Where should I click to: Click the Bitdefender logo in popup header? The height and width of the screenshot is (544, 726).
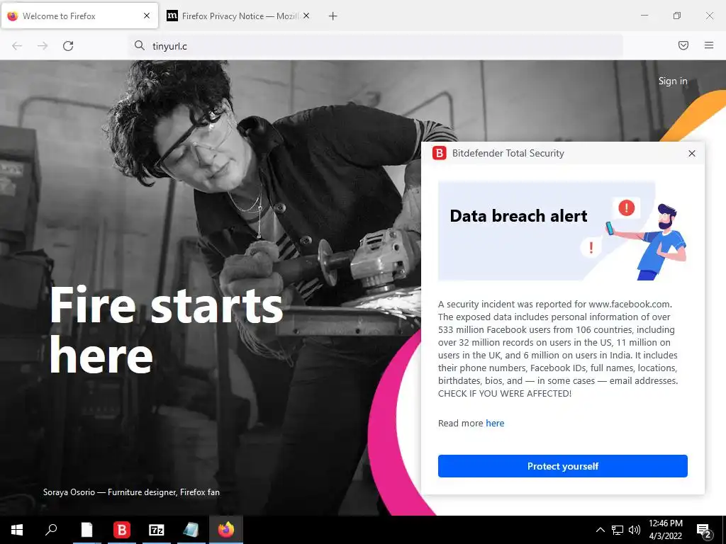439,153
